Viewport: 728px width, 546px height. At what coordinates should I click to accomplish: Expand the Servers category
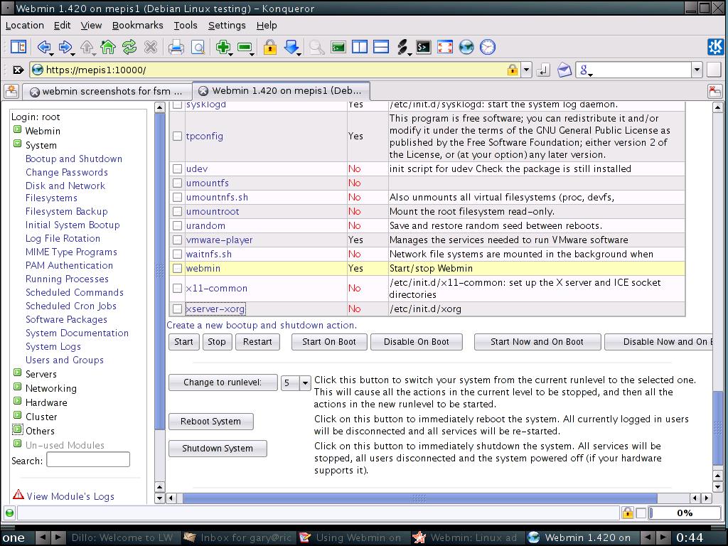point(17,373)
